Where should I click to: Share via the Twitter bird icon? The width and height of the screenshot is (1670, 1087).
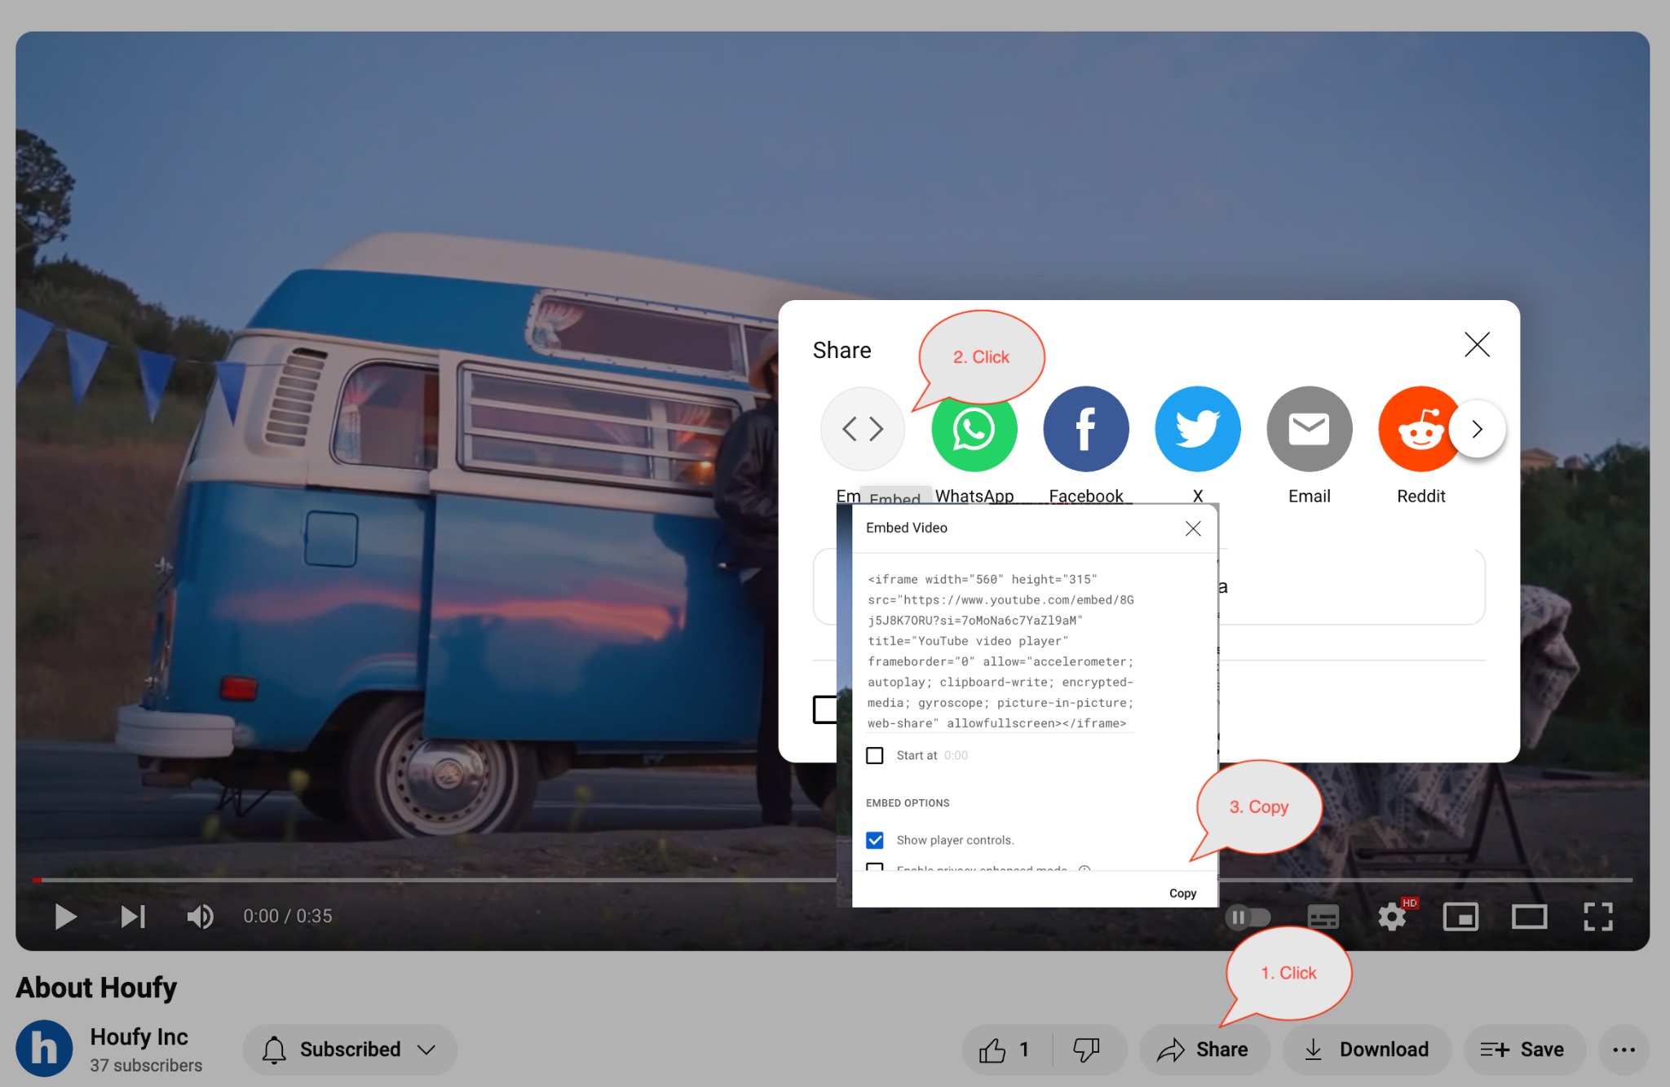[1197, 429]
